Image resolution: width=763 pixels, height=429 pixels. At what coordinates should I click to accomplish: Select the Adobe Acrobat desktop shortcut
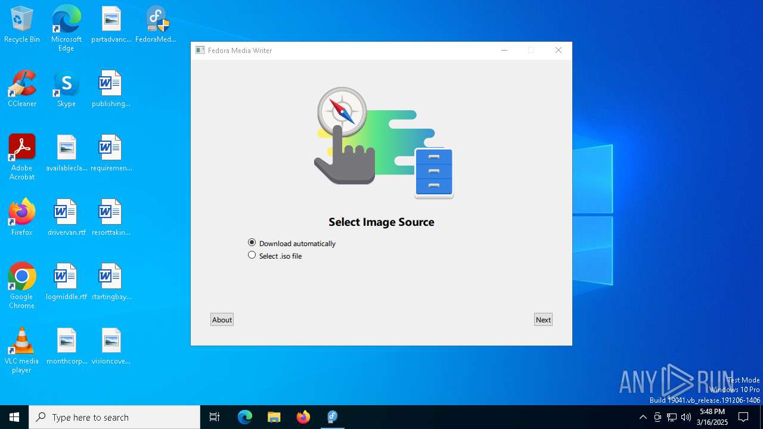click(x=22, y=157)
